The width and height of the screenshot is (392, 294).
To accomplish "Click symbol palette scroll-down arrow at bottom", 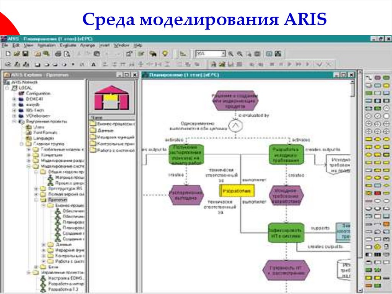I will coord(360,291).
